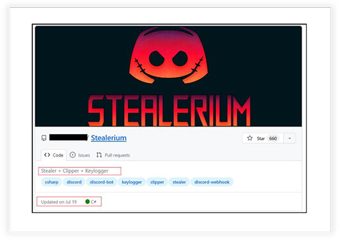Screen dimensions: 340x240
Task: Click the Pull requests branch icon
Action: 99,155
